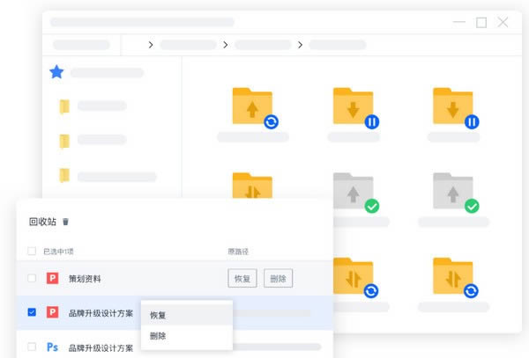This screenshot has height=358, width=529.
Task: Click the blue star favorites icon
Action: click(x=56, y=72)
